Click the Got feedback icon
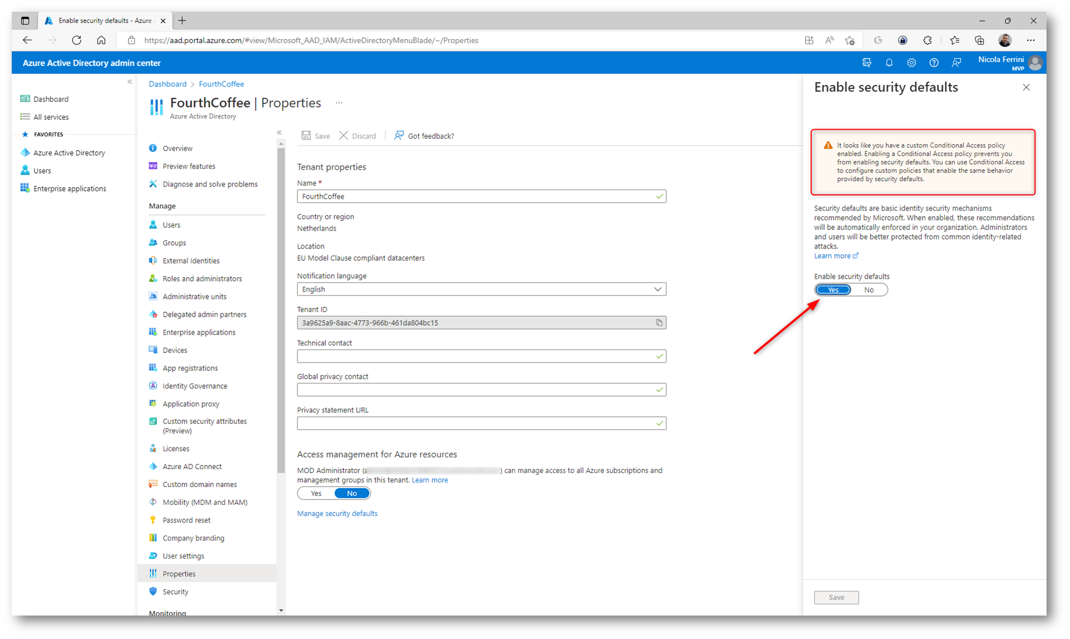 coord(399,136)
